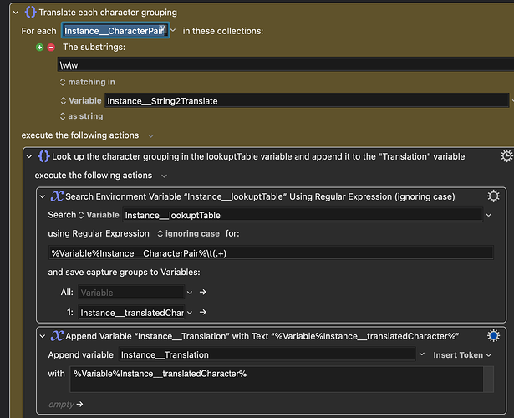Click the red minus remove-collection icon
The width and height of the screenshot is (514, 418).
[x=51, y=48]
